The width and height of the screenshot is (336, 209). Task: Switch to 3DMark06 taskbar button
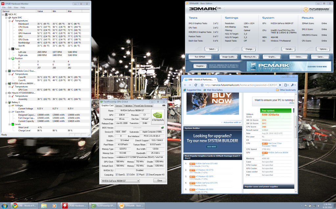(131, 206)
